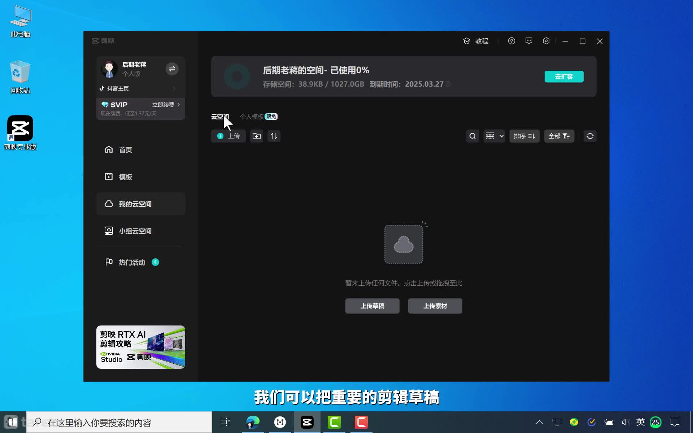The image size is (693, 433).
Task: Click the Windows search box
Action: tap(119, 423)
